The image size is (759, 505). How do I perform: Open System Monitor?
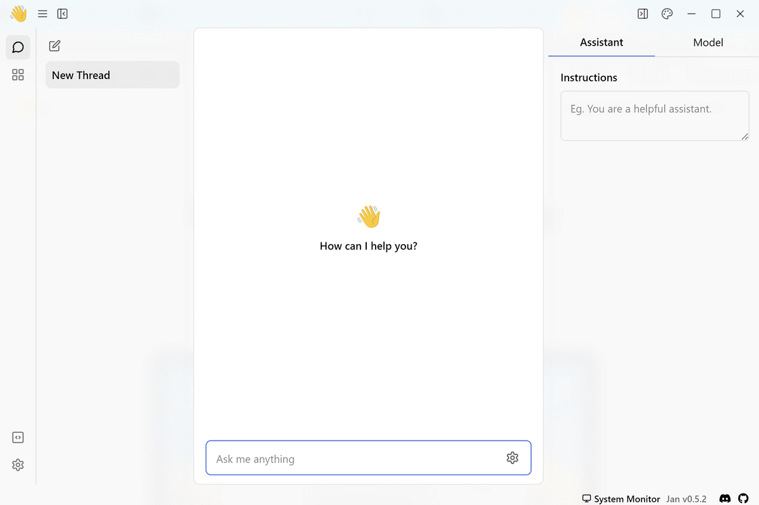coord(621,499)
